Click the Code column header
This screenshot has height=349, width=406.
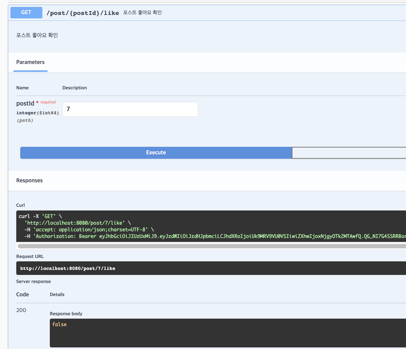23,294
